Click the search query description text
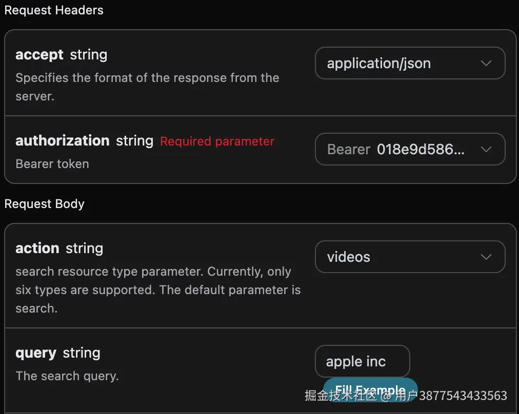The height and width of the screenshot is (414, 519). coord(67,376)
